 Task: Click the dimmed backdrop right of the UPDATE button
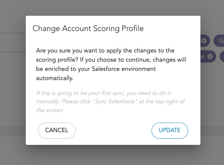(x=212, y=130)
